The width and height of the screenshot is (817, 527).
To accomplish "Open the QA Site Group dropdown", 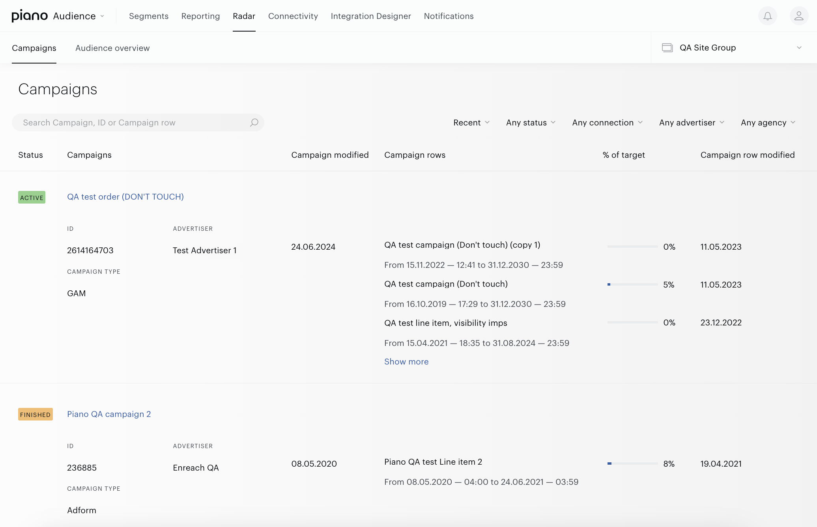I will point(734,48).
